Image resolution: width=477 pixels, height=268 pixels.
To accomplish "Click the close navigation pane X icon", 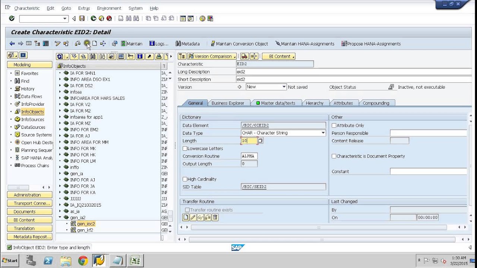I will click(23, 55).
